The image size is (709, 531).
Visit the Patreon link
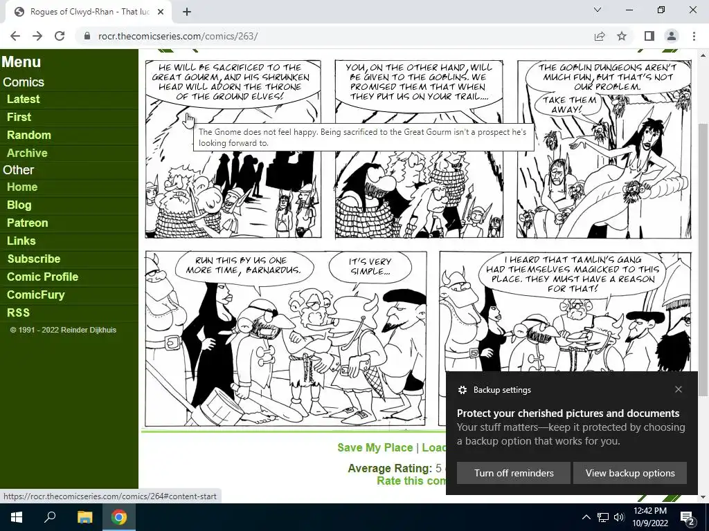(27, 223)
